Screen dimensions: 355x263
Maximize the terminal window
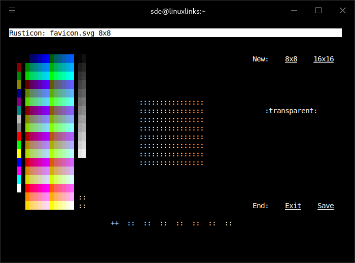(318, 11)
